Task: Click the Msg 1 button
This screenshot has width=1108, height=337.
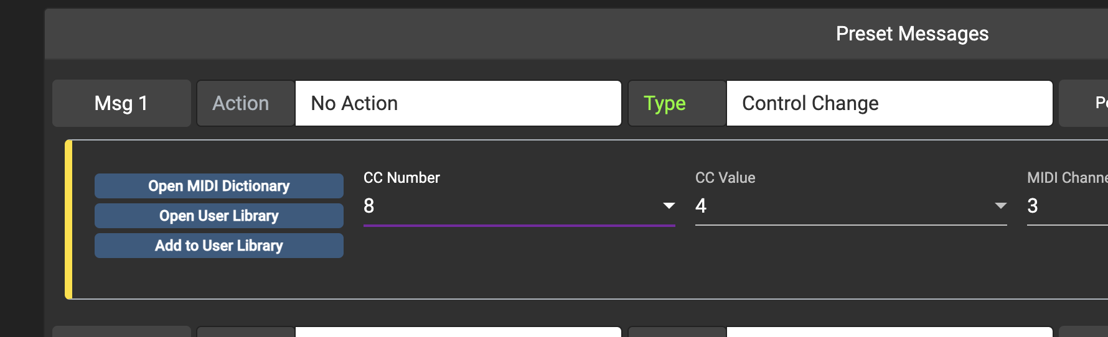Action: click(121, 103)
